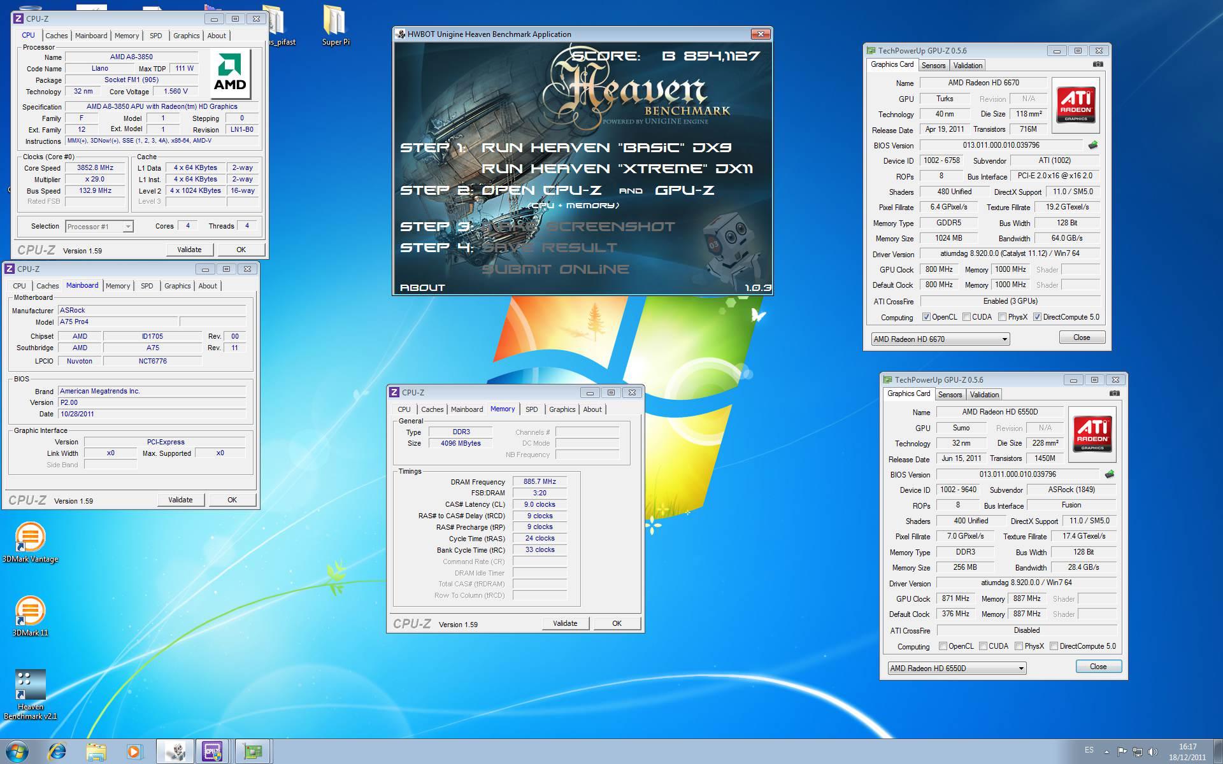Toggle PhysX checkbox in HD 6670 GPU-Z
The height and width of the screenshot is (764, 1223).
click(x=1002, y=317)
